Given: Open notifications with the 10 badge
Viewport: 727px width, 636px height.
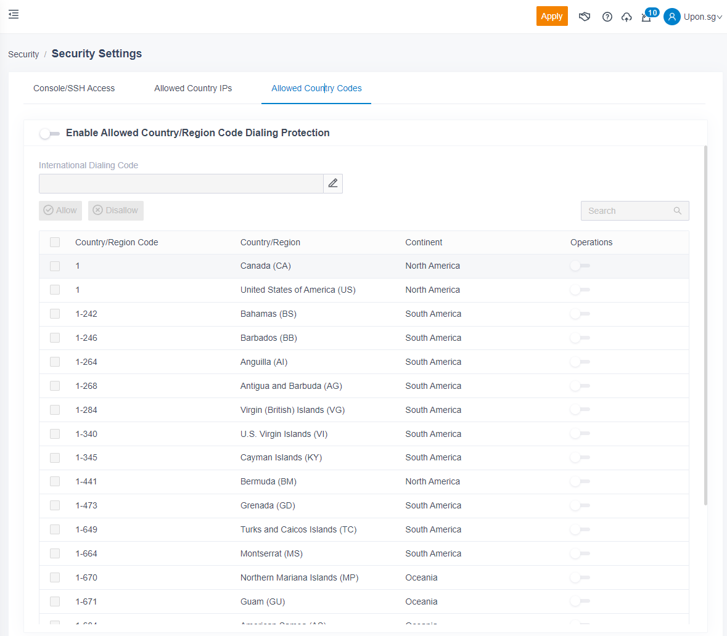Looking at the screenshot, I should pyautogui.click(x=646, y=17).
